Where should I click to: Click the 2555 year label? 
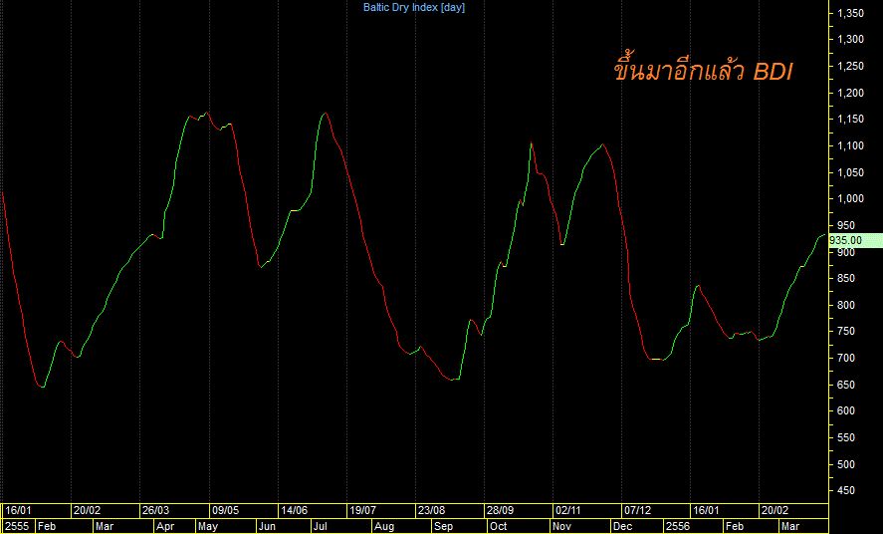tap(16, 527)
